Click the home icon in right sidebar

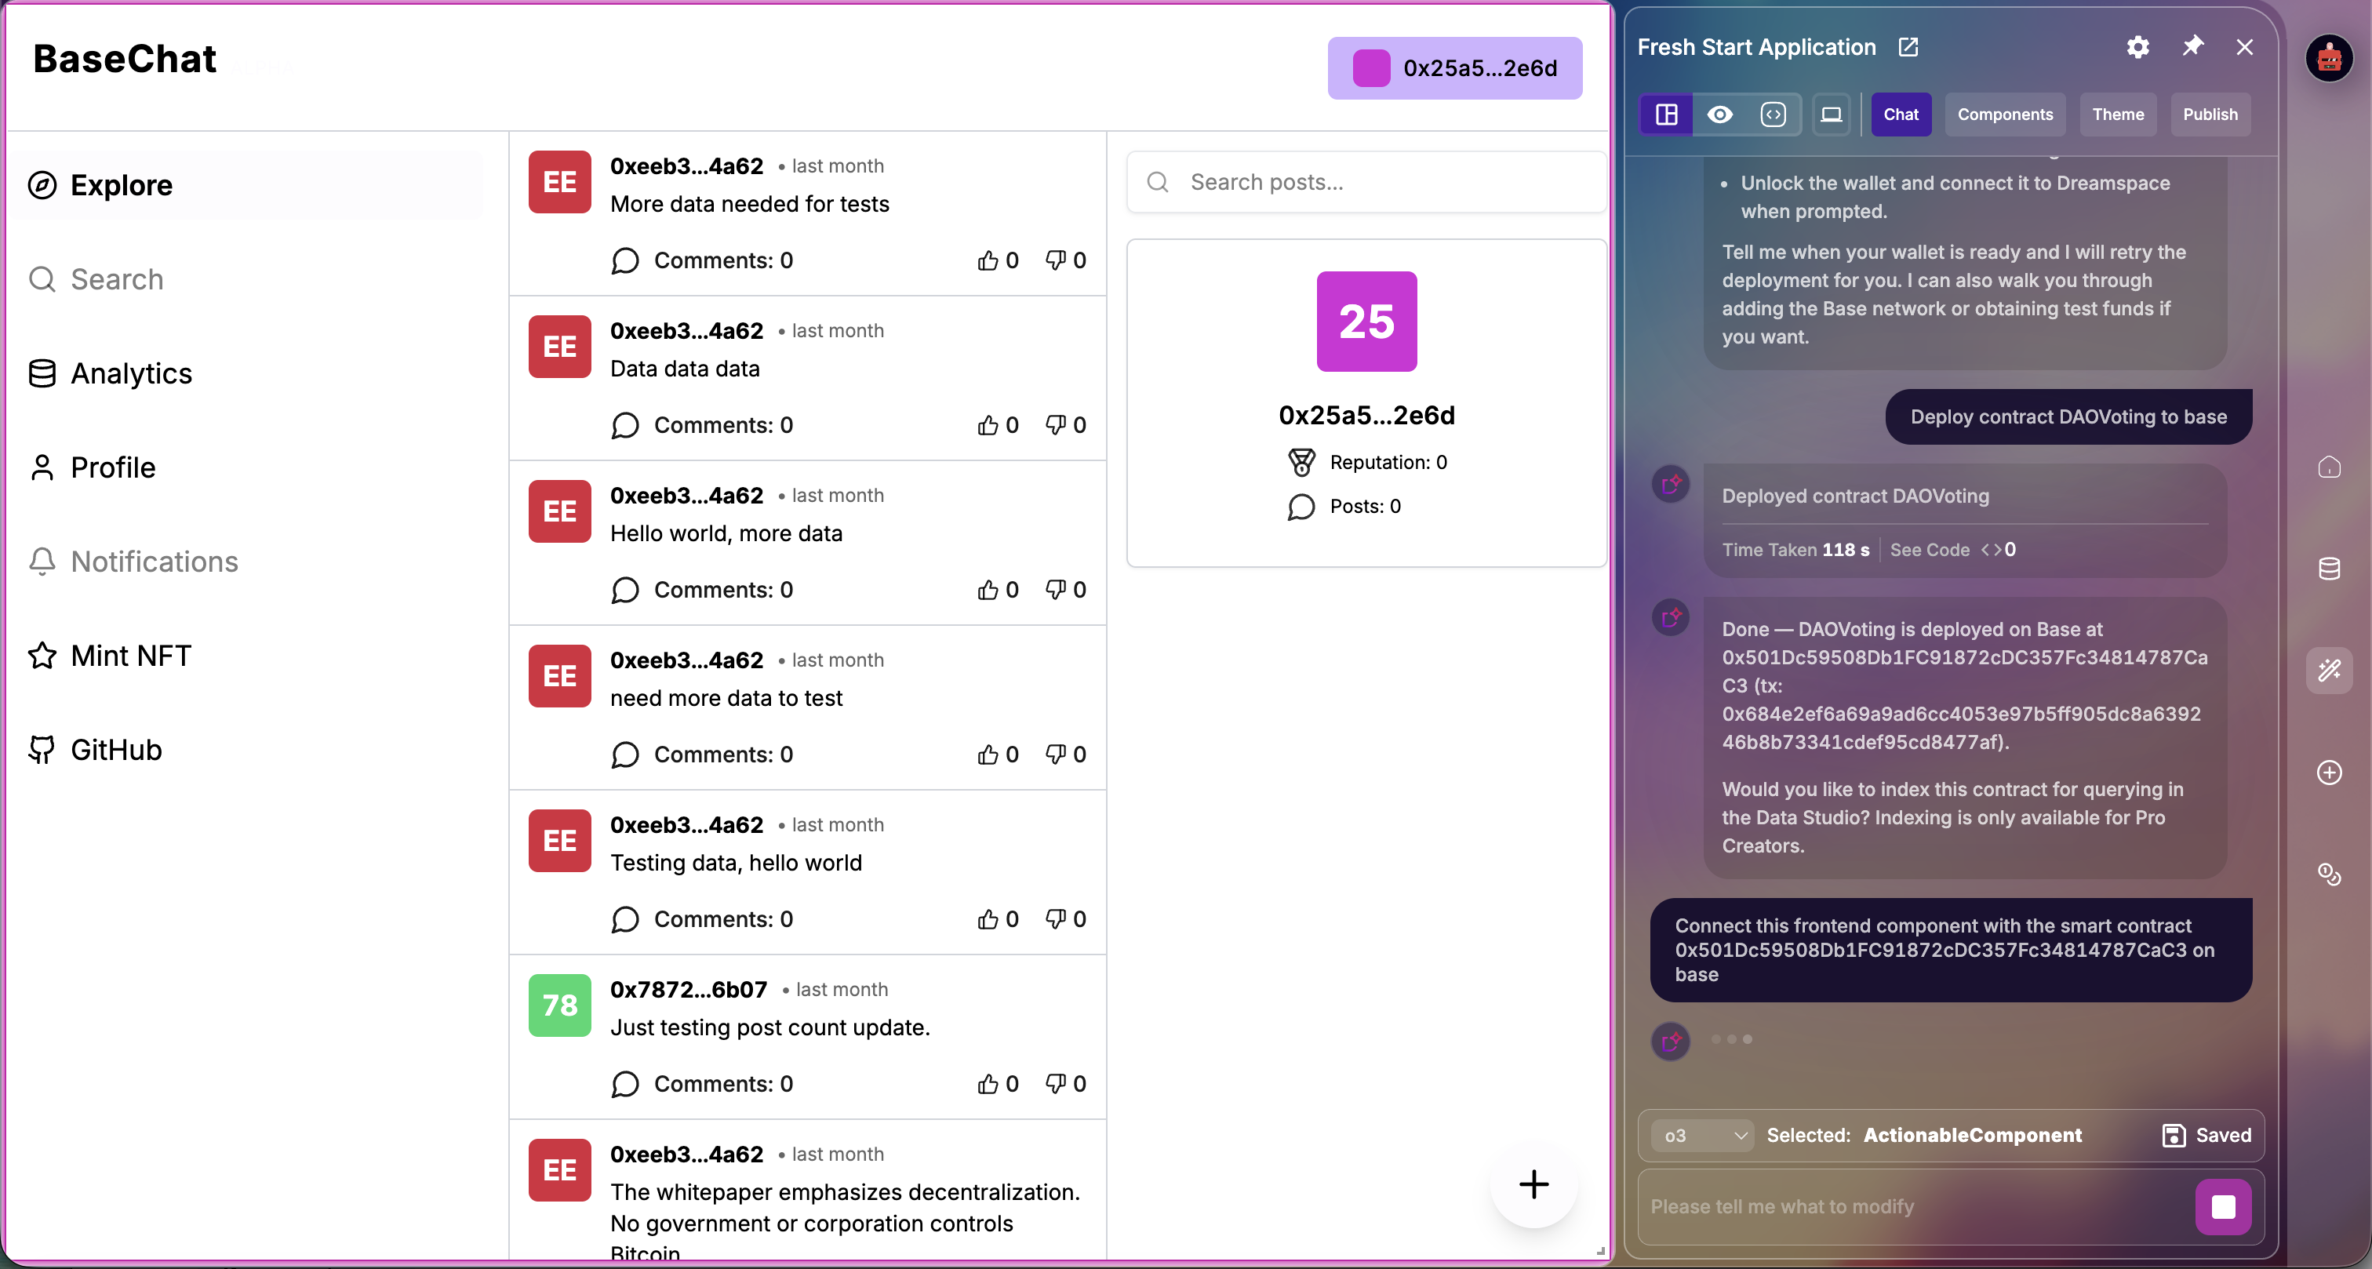(2329, 467)
